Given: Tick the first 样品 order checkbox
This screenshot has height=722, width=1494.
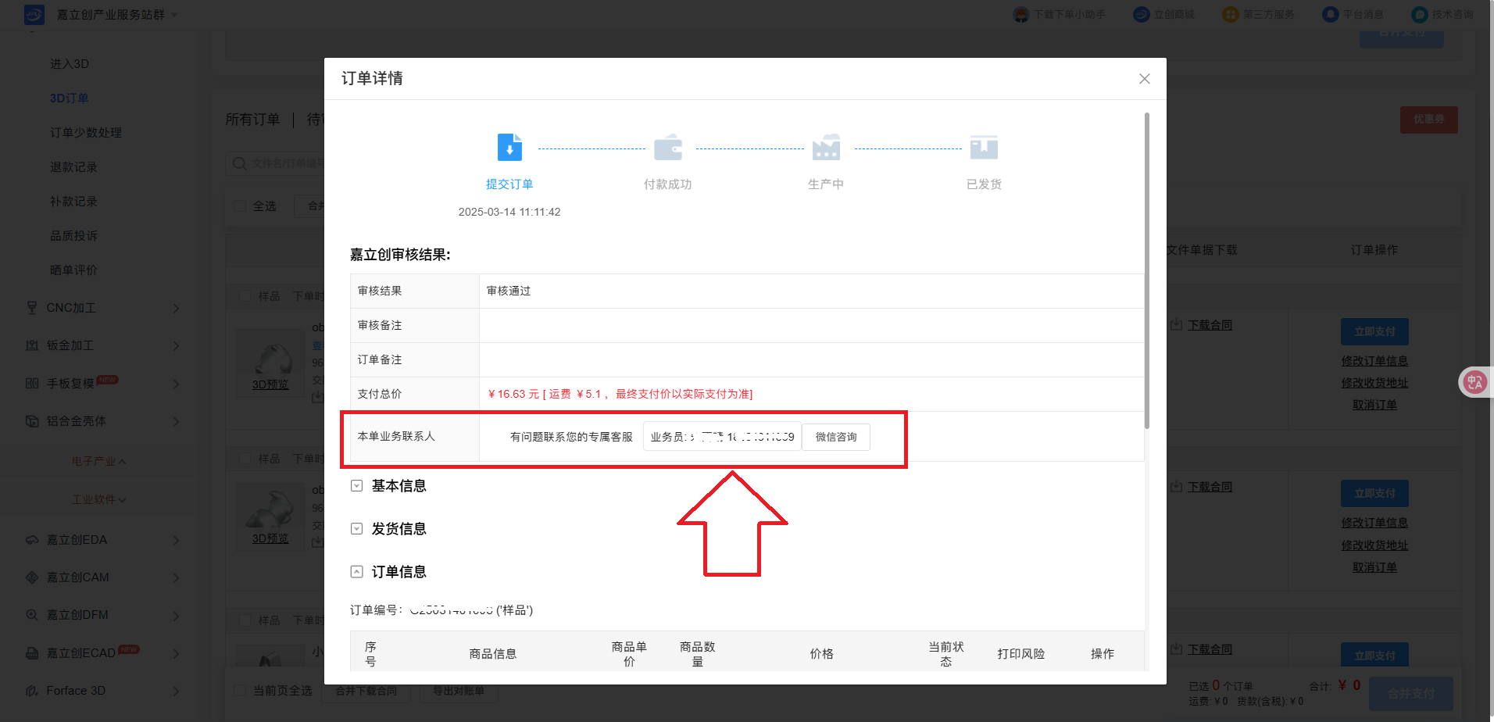Looking at the screenshot, I should [x=245, y=296].
